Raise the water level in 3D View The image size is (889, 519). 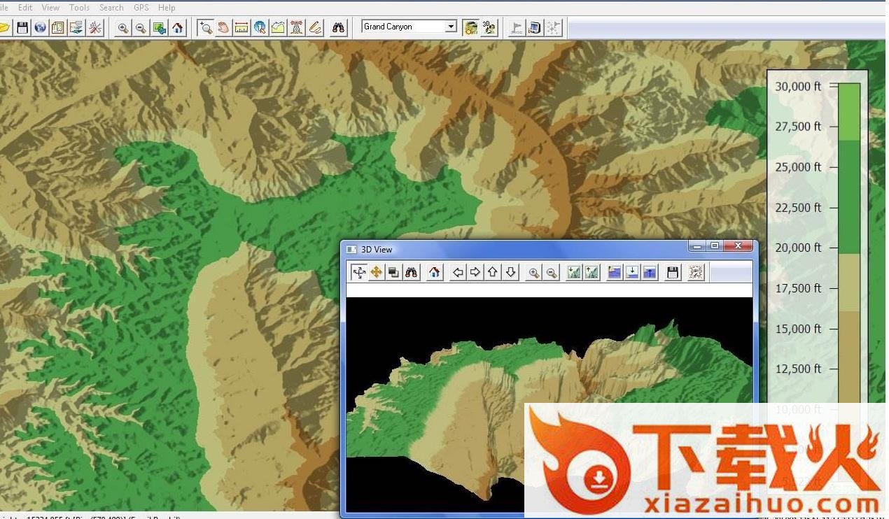(x=650, y=272)
